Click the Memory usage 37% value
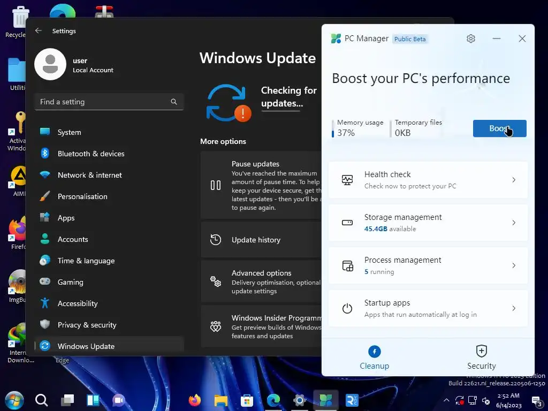Image resolution: width=548 pixels, height=411 pixels. tap(346, 133)
